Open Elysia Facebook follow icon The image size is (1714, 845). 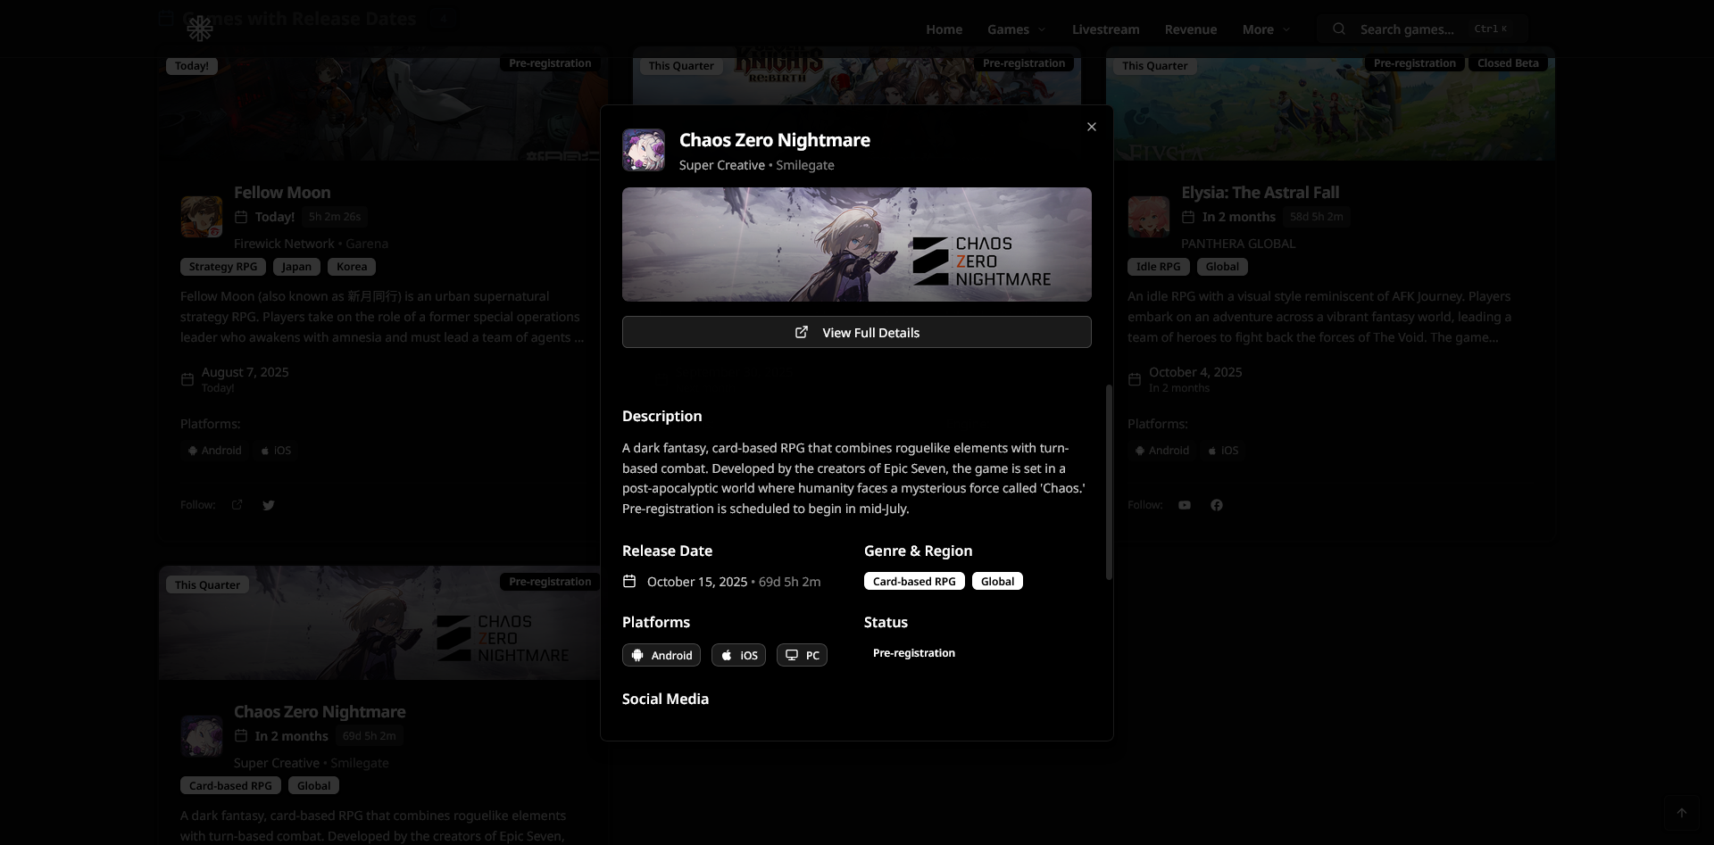pyautogui.click(x=1217, y=505)
